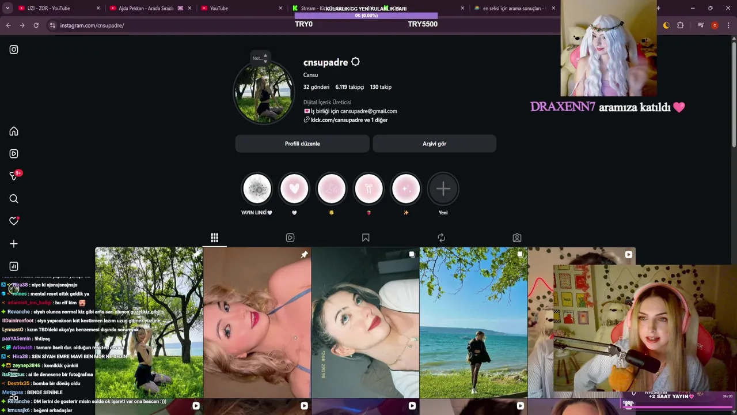The height and width of the screenshot is (415, 737).
Task: Open the 130 takip following list
Action: (x=381, y=87)
